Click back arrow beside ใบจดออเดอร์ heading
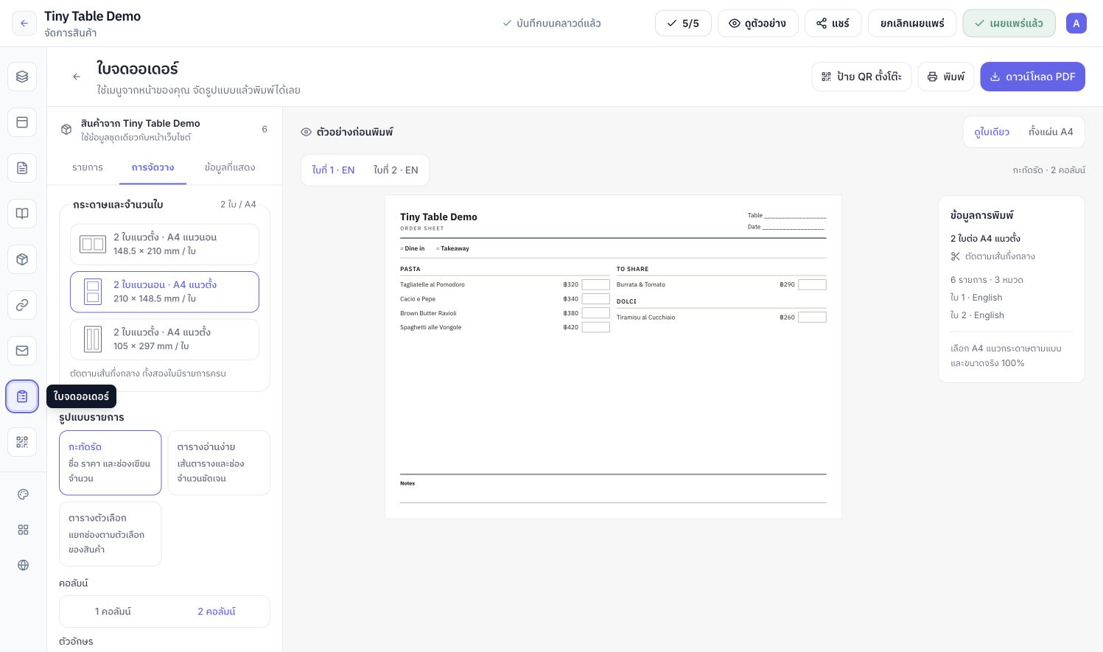Viewport: 1103px width, 652px height. tap(76, 77)
